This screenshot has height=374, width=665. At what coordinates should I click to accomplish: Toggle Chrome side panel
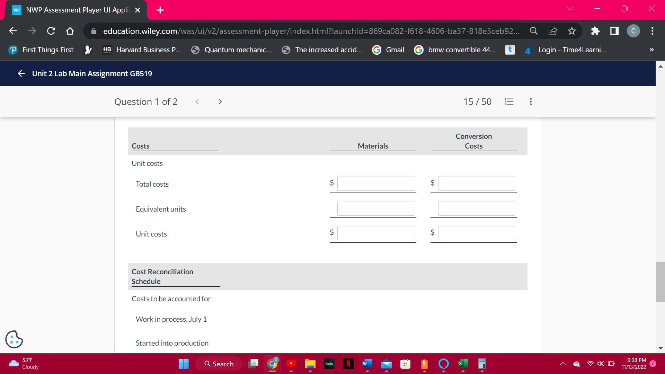[614, 31]
